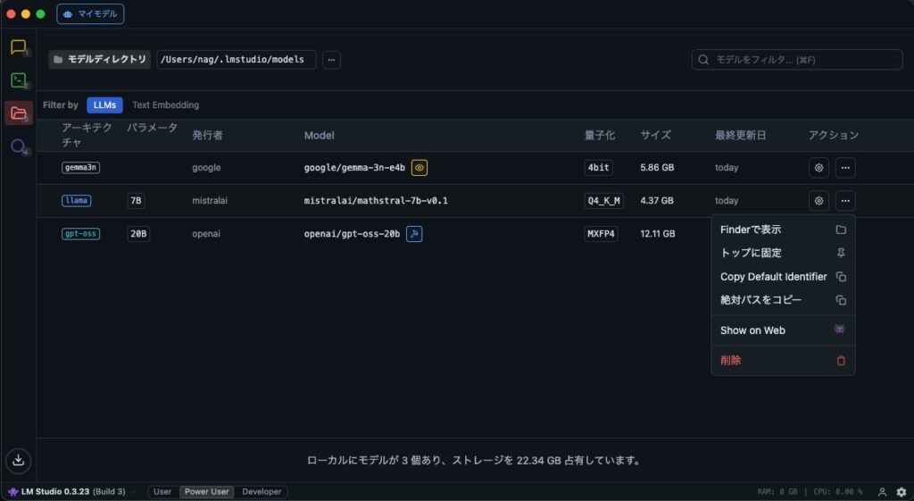Click the magnifier icon in model filter
This screenshot has height=501, width=914.
[703, 60]
